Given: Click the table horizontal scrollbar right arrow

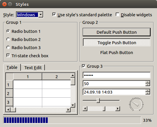Looking at the screenshot, I should click(x=68, y=110).
